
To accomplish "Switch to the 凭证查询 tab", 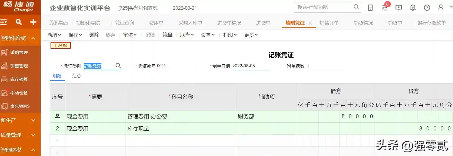I will [x=124, y=23].
